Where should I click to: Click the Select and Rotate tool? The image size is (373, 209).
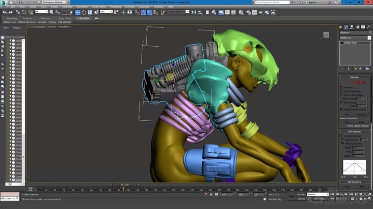point(84,12)
